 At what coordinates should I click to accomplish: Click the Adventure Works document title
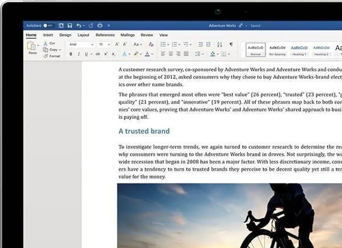coord(222,26)
